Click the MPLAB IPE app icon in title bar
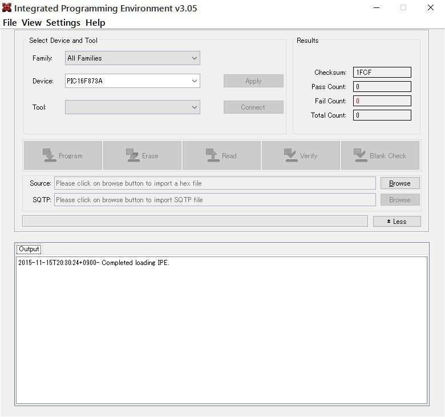Screen dimensions: 445x417 pos(7,8)
